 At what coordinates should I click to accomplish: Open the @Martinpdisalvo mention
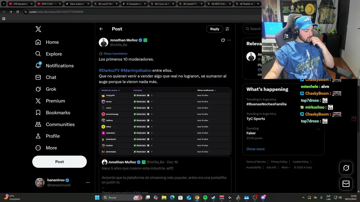(136, 70)
